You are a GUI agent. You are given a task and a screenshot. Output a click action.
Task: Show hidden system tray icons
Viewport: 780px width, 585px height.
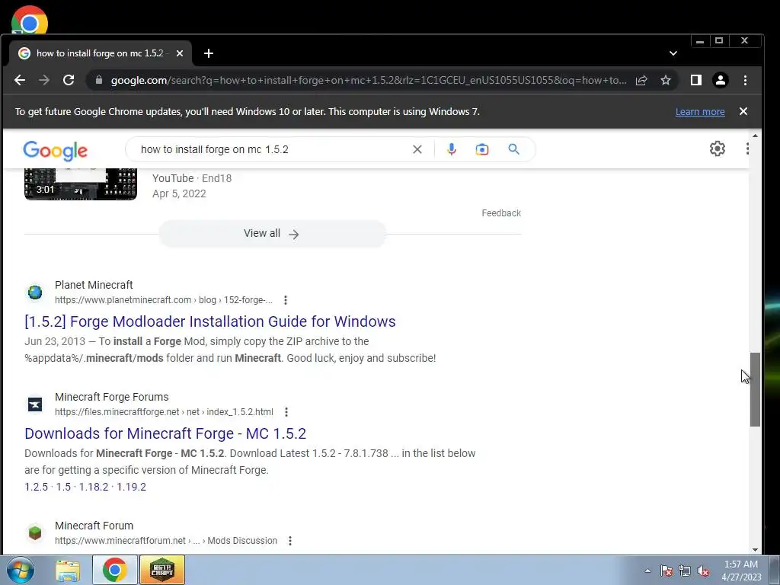647,571
